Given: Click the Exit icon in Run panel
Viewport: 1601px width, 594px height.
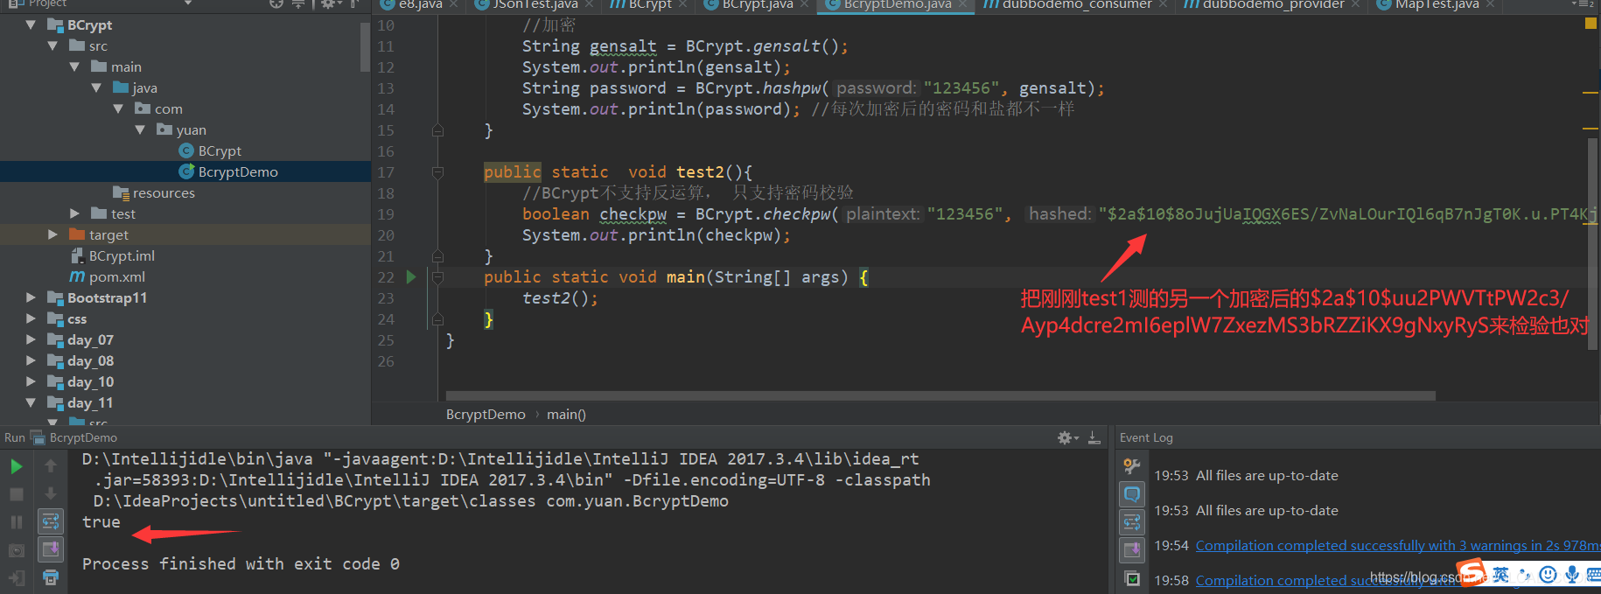Looking at the screenshot, I should 16,577.
